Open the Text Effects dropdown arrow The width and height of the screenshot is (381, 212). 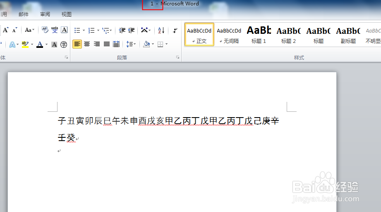click(17, 45)
